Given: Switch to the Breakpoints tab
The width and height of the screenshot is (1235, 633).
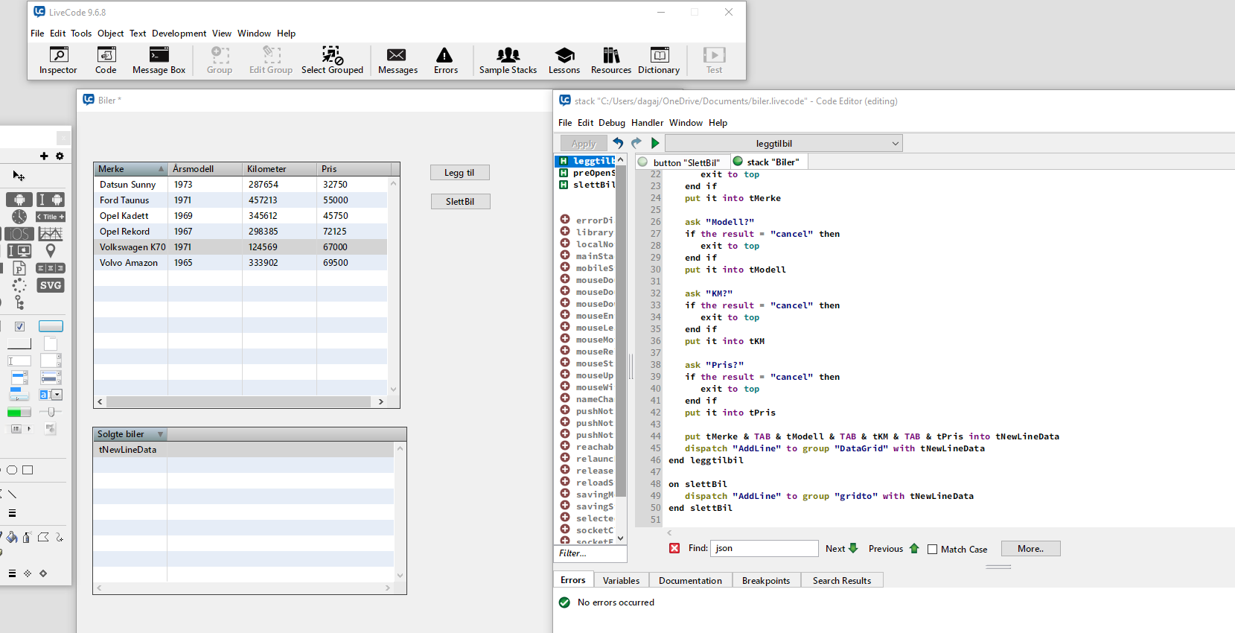Looking at the screenshot, I should pyautogui.click(x=766, y=580).
